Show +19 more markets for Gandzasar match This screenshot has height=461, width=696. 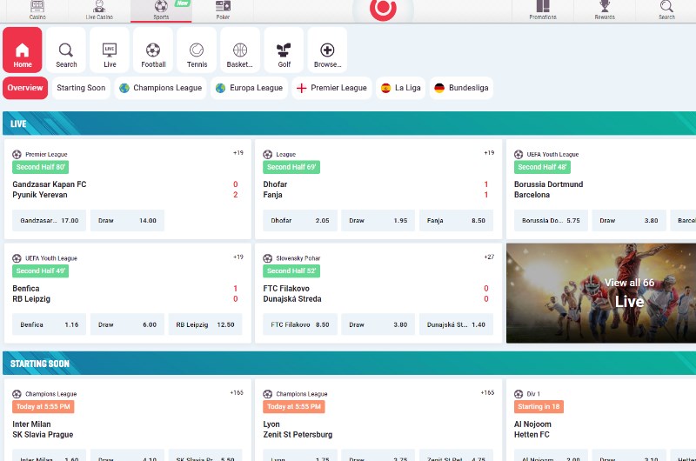238,152
